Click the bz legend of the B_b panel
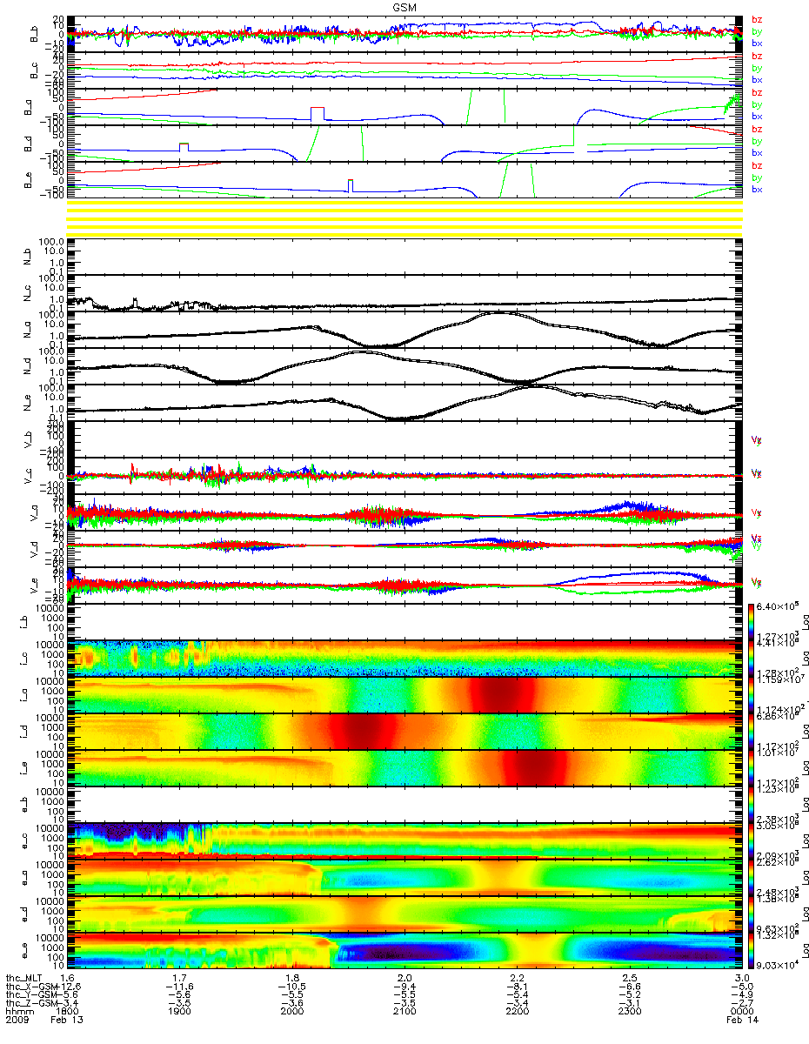 pos(757,19)
